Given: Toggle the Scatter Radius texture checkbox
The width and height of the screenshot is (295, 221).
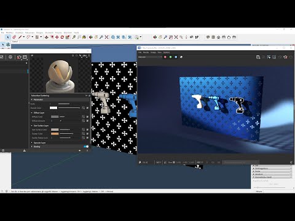Looking at the screenshot, I should click(87, 138).
